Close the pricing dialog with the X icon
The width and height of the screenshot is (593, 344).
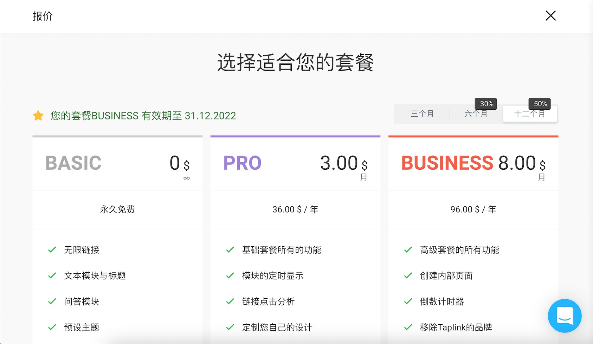550,15
